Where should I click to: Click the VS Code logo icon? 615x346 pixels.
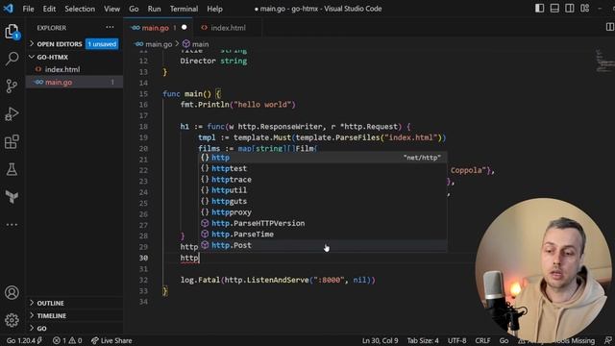click(9, 9)
